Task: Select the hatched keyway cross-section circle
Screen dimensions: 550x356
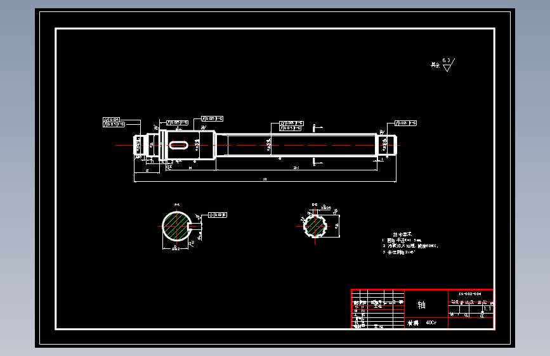Action: coord(177,226)
